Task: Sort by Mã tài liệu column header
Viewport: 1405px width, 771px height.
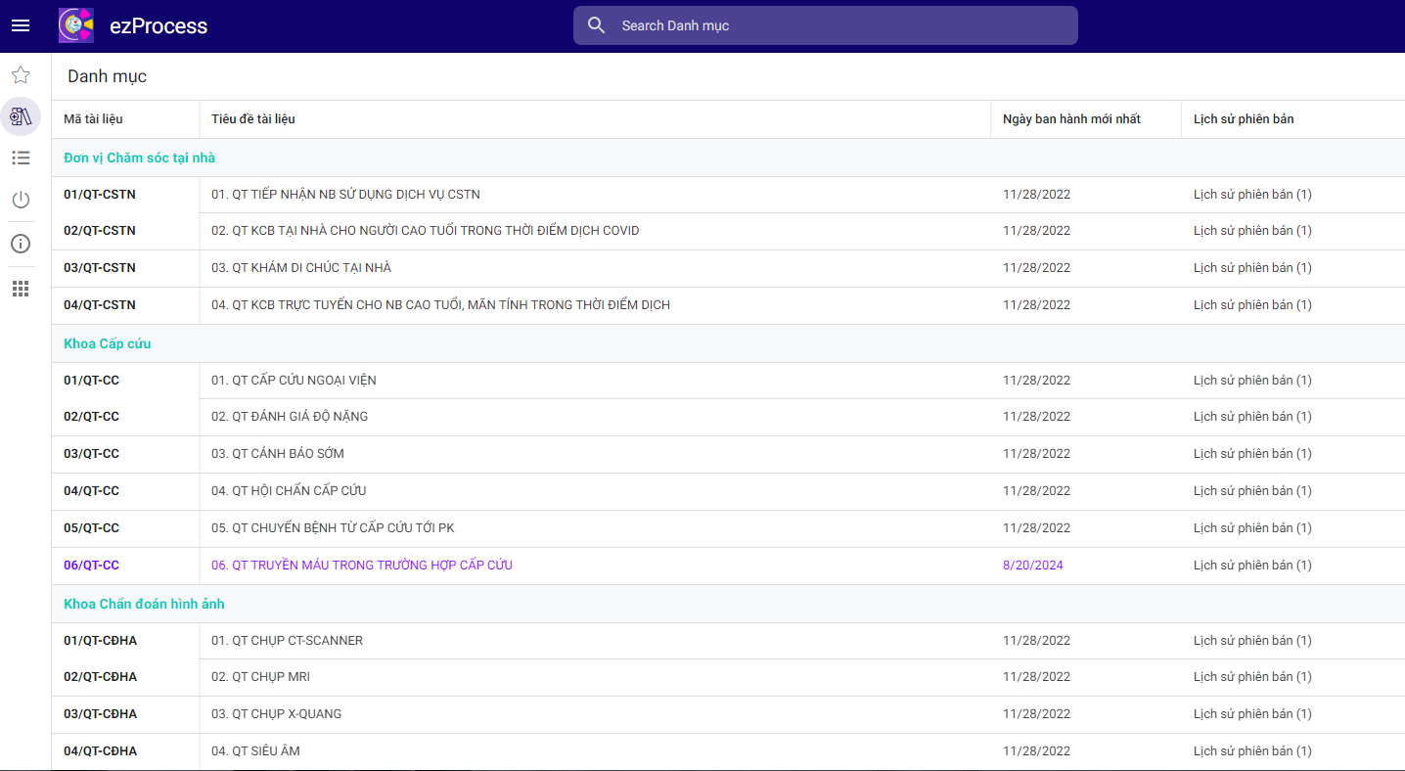Action: click(x=93, y=119)
